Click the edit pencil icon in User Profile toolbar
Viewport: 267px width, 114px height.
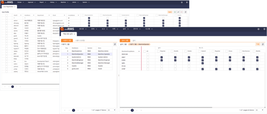point(178,12)
